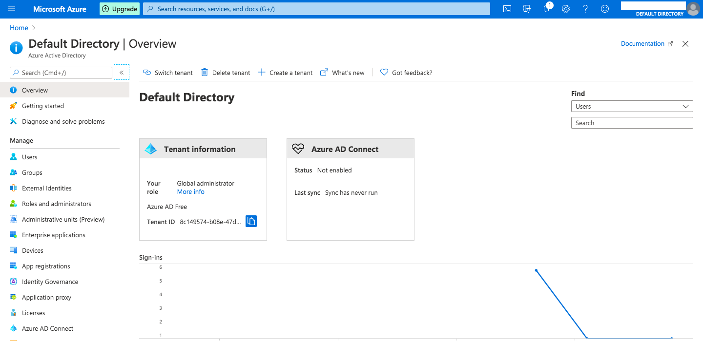
Task: Click the More info link
Action: 191,191
